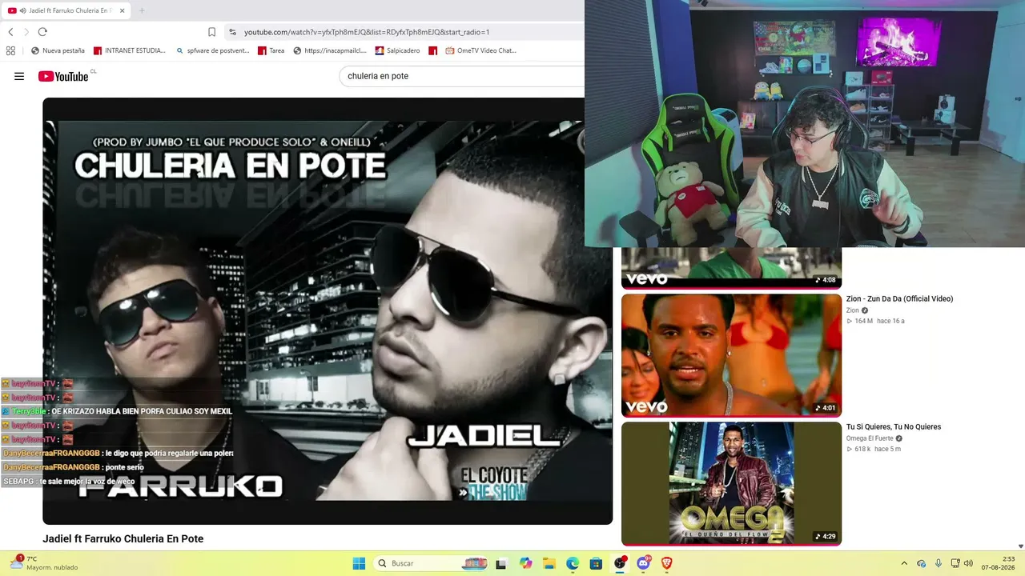
Task: Open File Explorer from the taskbar
Action: pyautogui.click(x=549, y=563)
